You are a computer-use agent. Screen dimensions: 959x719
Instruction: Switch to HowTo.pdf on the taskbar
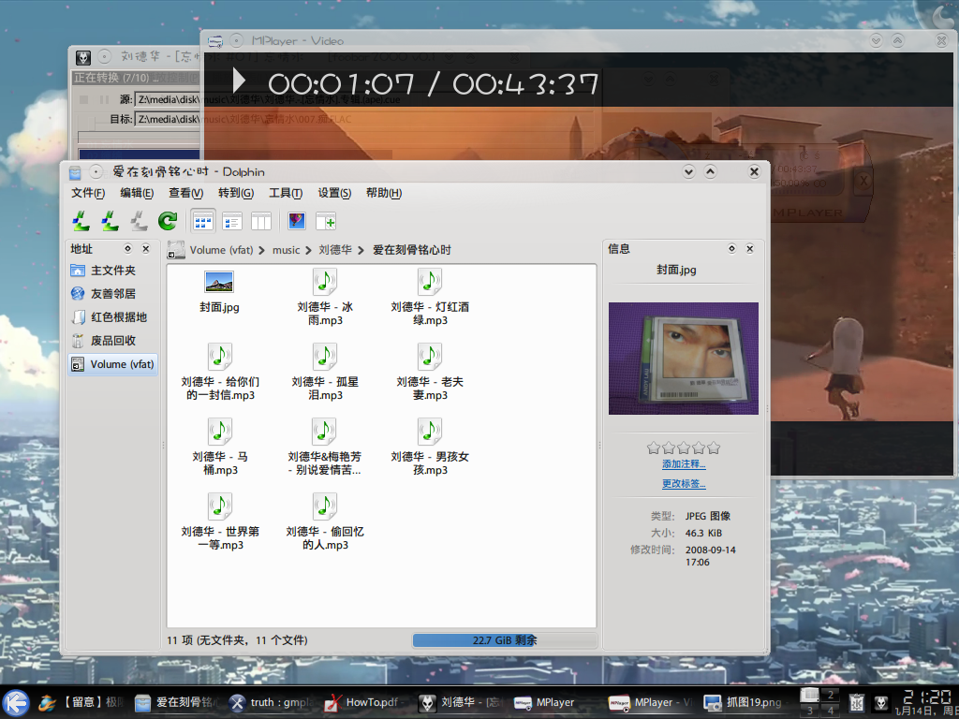pos(364,702)
